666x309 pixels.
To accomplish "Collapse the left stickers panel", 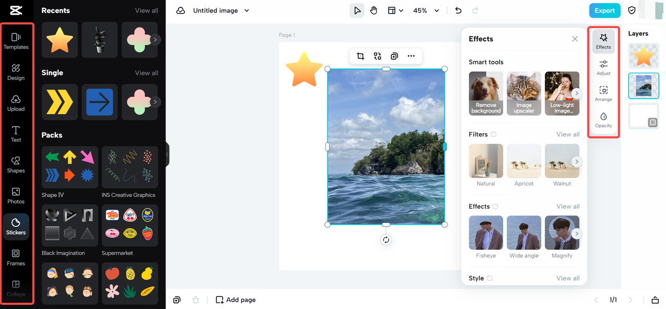I will click(x=167, y=154).
